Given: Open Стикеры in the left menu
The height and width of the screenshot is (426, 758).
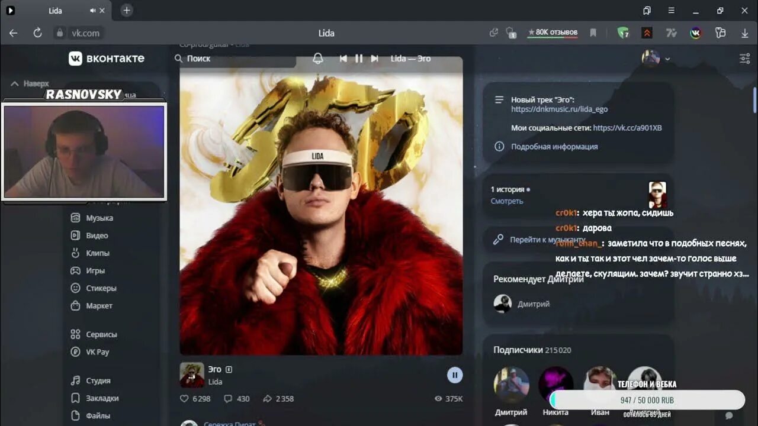Looking at the screenshot, I should [x=94, y=288].
